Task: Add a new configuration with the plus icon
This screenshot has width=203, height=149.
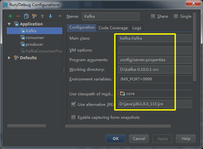Action: 10,16
